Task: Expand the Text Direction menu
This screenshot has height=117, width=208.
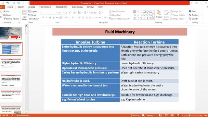Action: click(117, 11)
